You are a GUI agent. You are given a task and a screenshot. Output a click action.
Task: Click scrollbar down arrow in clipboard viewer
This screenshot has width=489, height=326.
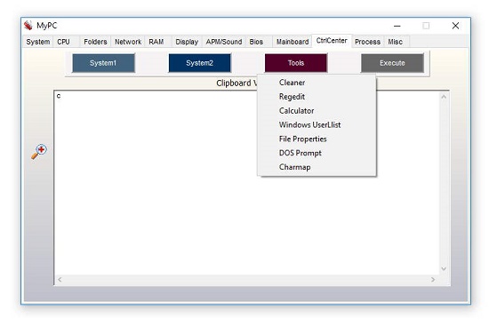tap(444, 269)
